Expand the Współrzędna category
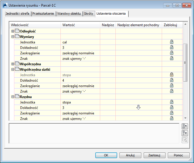This screenshot has height=163, width=194. pos(13,64)
